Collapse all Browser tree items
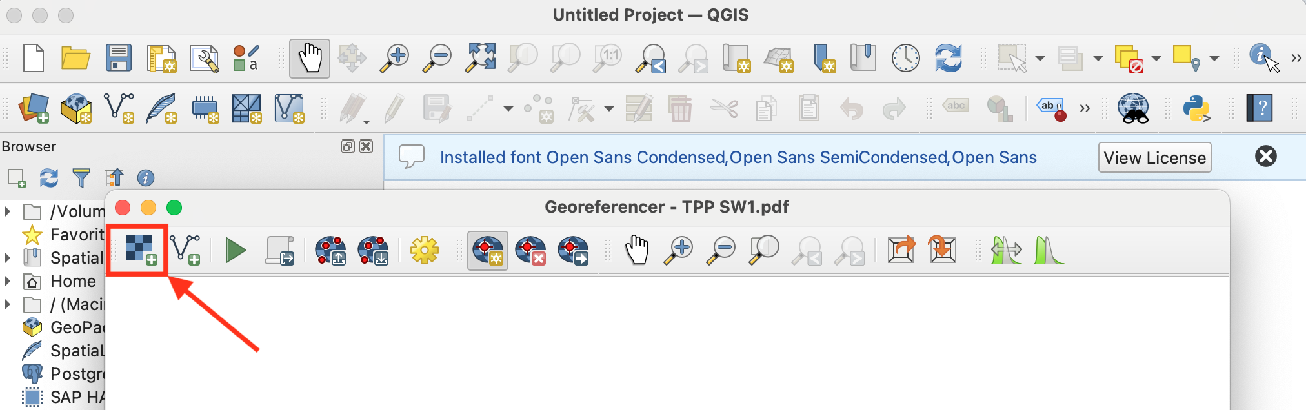The image size is (1306, 410). point(114,177)
